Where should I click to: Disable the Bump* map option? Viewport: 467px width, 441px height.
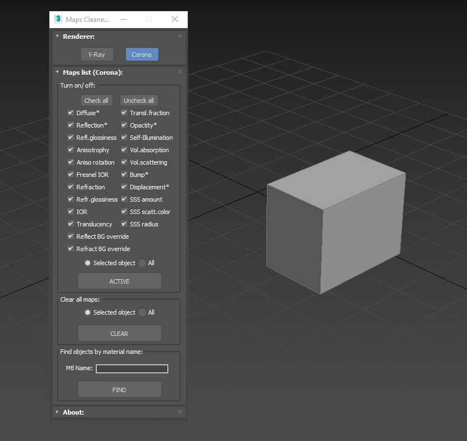tap(124, 174)
